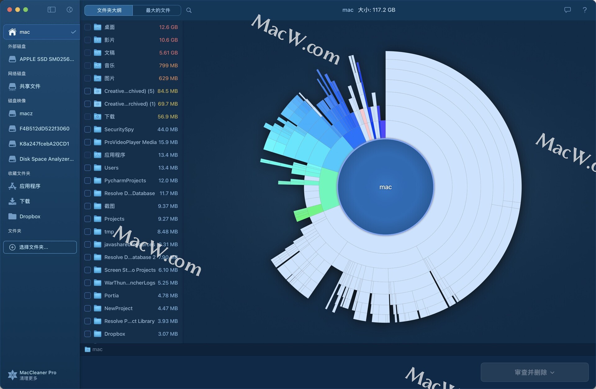Select Creative...chived) (5) row
Viewport: 596px width, 389px height.
pos(131,91)
